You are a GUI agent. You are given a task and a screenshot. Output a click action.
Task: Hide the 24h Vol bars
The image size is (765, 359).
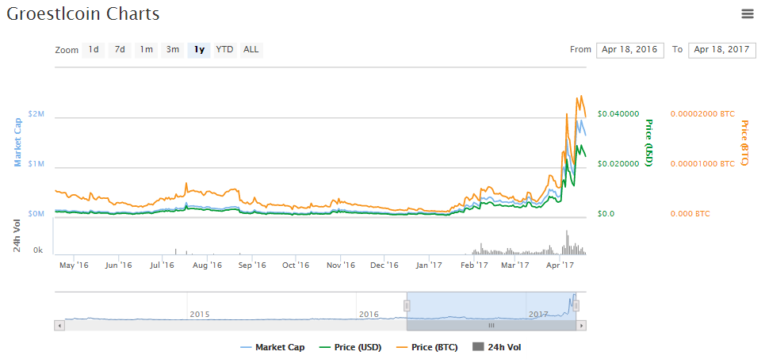496,347
